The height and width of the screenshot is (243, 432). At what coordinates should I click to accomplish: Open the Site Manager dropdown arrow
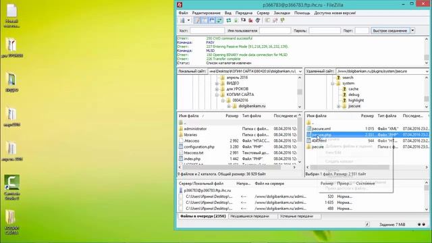pyautogui.click(x=189, y=20)
